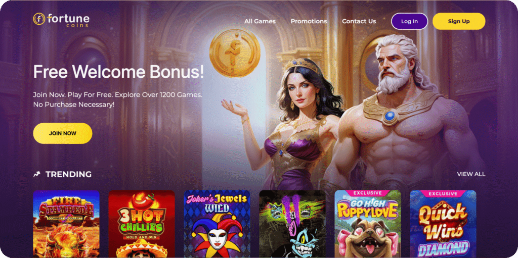Click the Exclusive badge on Puppy Love
This screenshot has width=518, height=258.
pyautogui.click(x=368, y=193)
